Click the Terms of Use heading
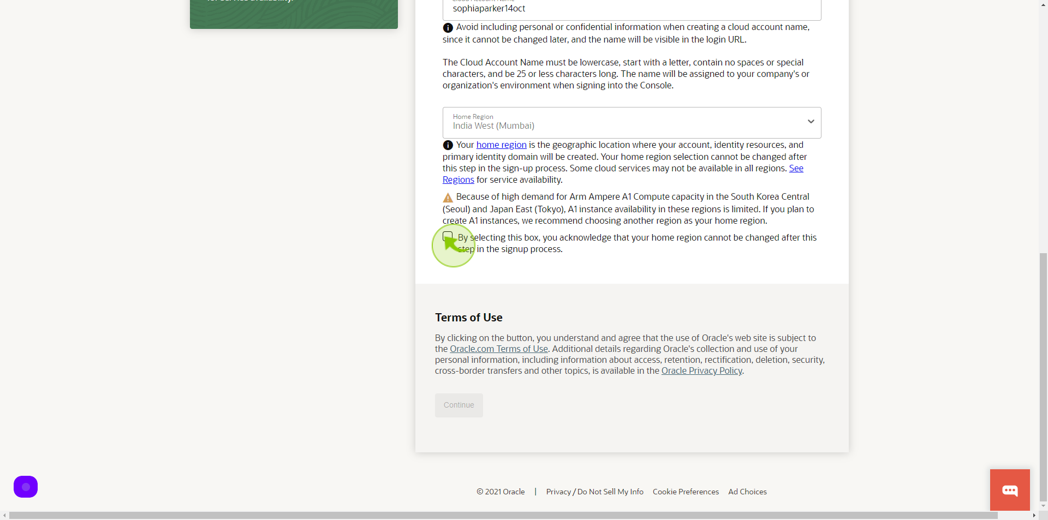Screen dimensions: 1048x520 pyautogui.click(x=468, y=318)
